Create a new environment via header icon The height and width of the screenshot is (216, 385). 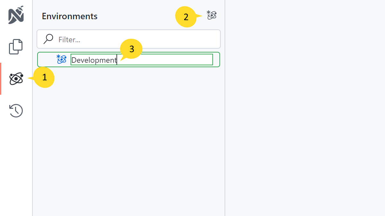(x=212, y=15)
